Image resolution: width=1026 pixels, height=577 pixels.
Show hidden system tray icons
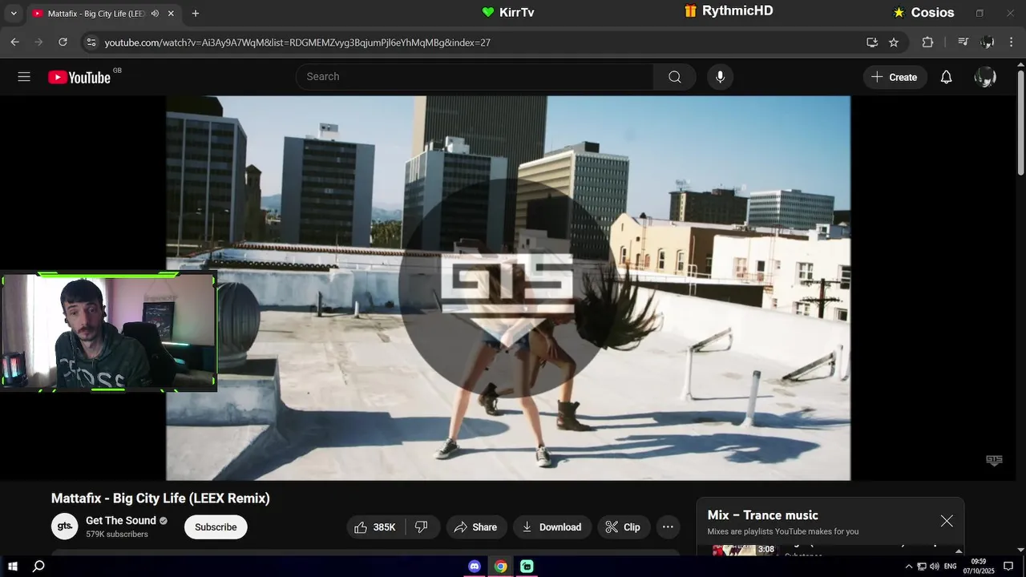909,567
